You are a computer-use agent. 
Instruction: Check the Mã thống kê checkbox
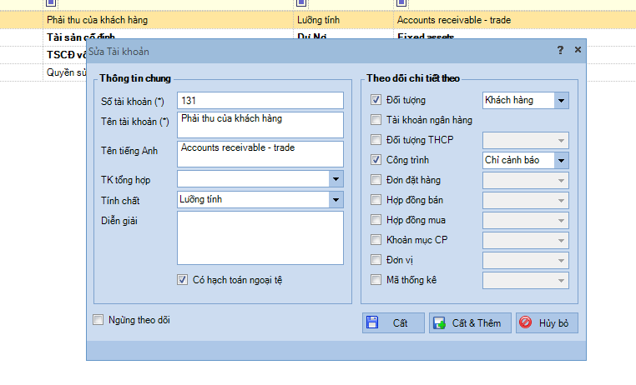(x=376, y=280)
